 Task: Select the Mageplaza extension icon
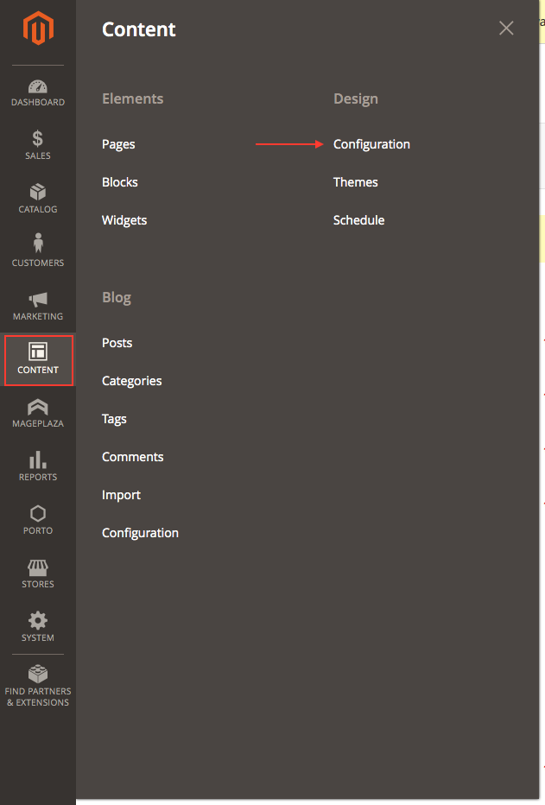pos(37,413)
